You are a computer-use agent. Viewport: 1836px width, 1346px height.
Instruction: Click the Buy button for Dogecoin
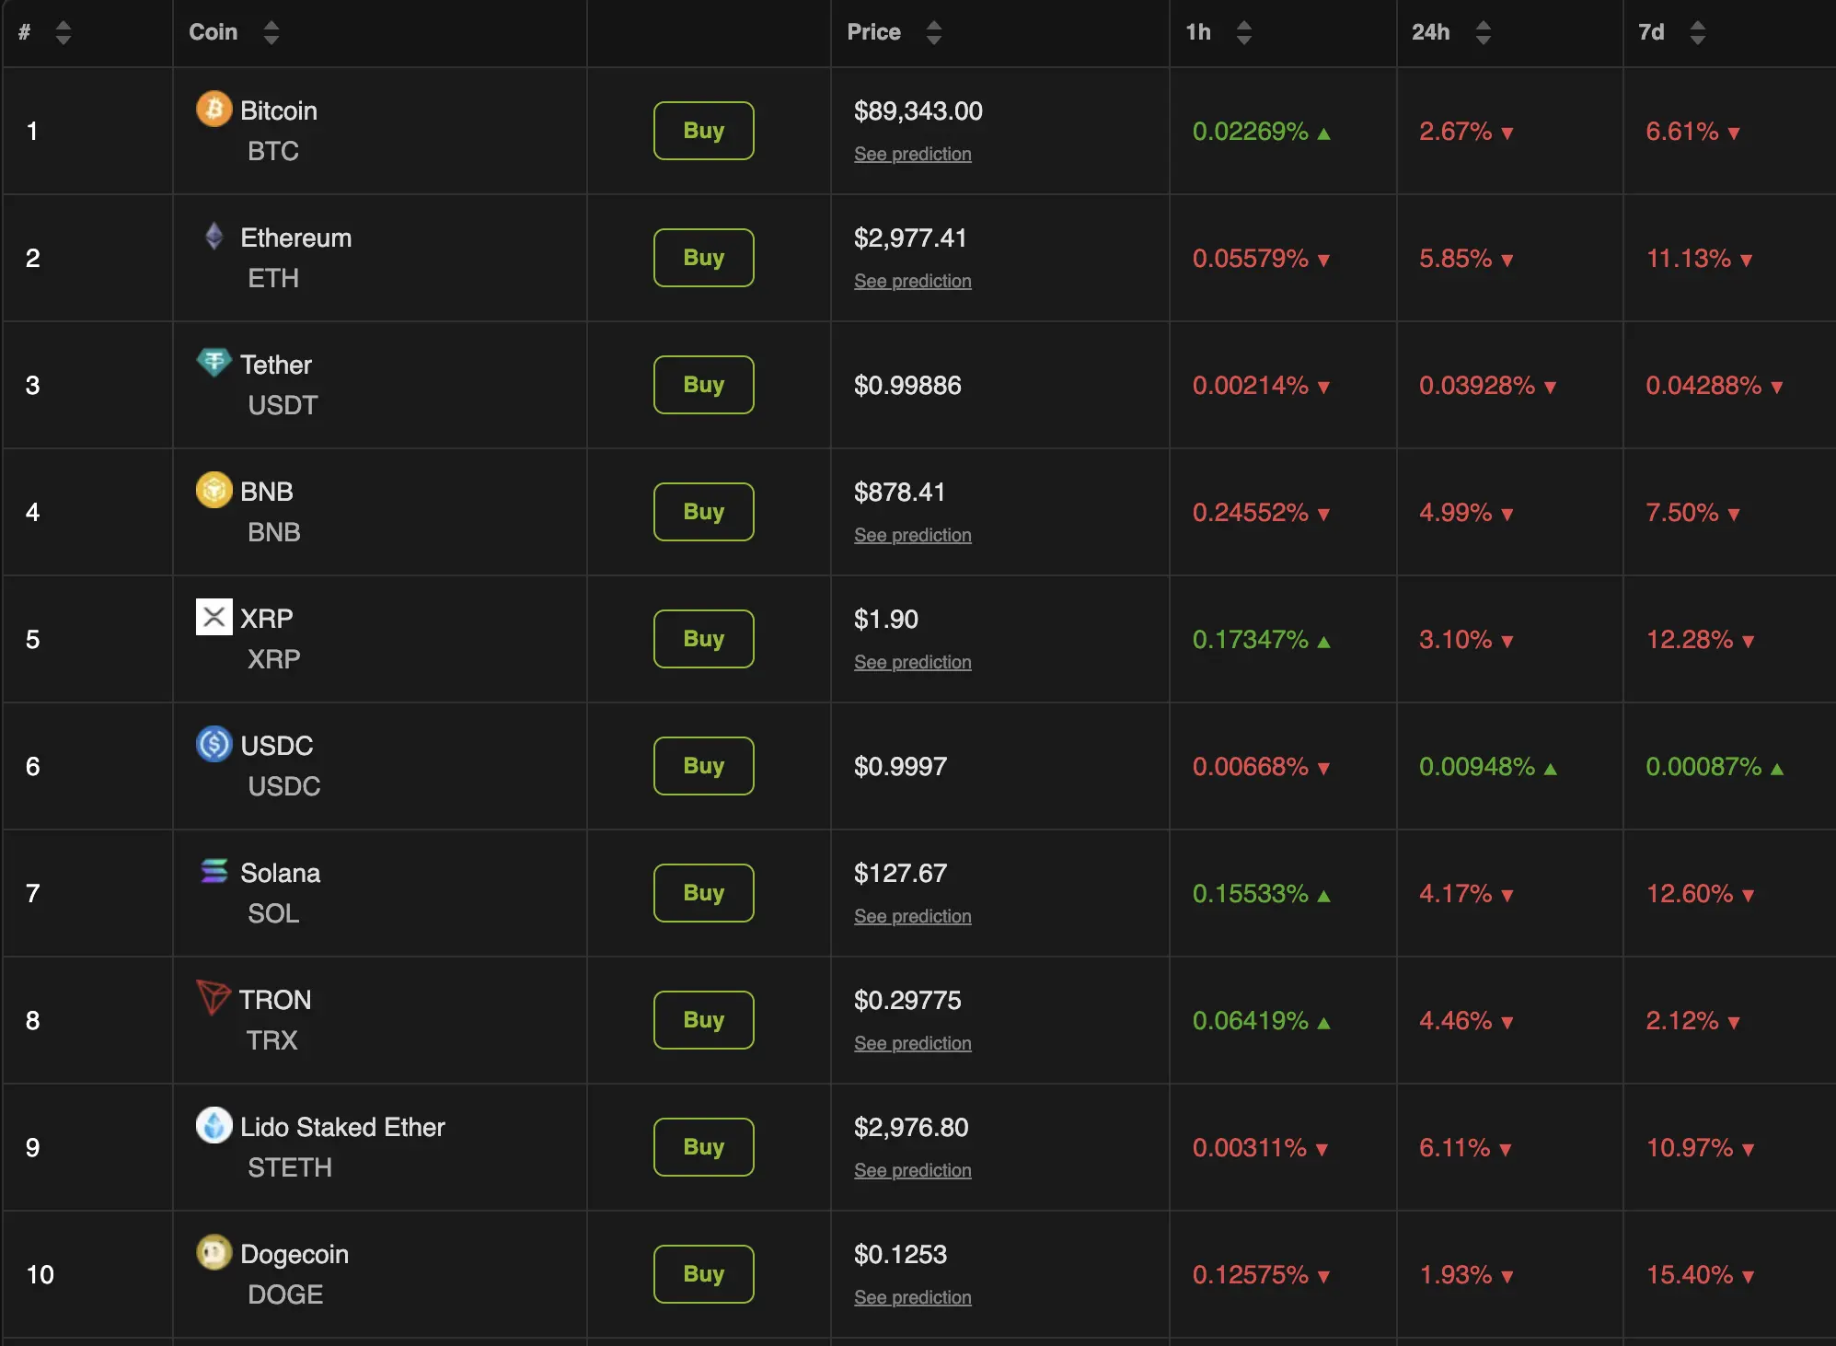702,1274
